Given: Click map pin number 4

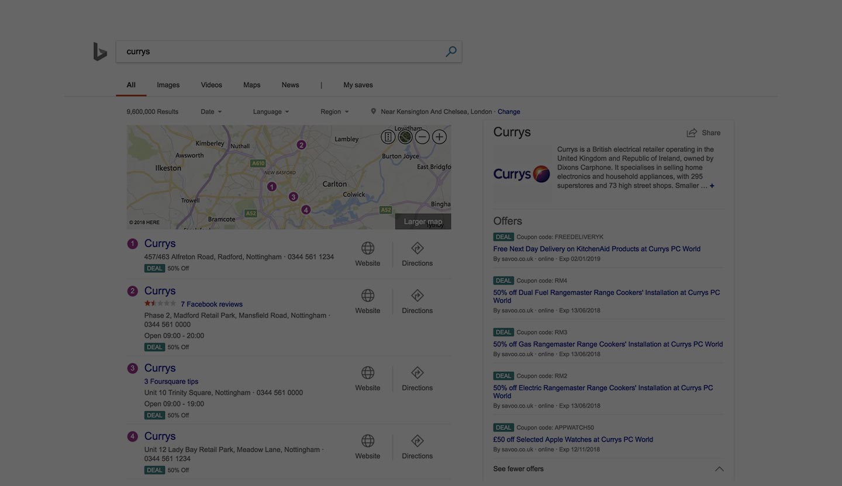Looking at the screenshot, I should [306, 210].
